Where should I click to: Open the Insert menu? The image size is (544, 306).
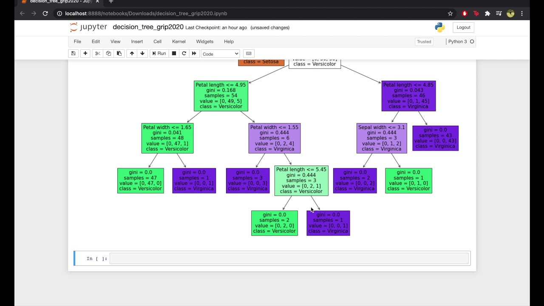[137, 42]
